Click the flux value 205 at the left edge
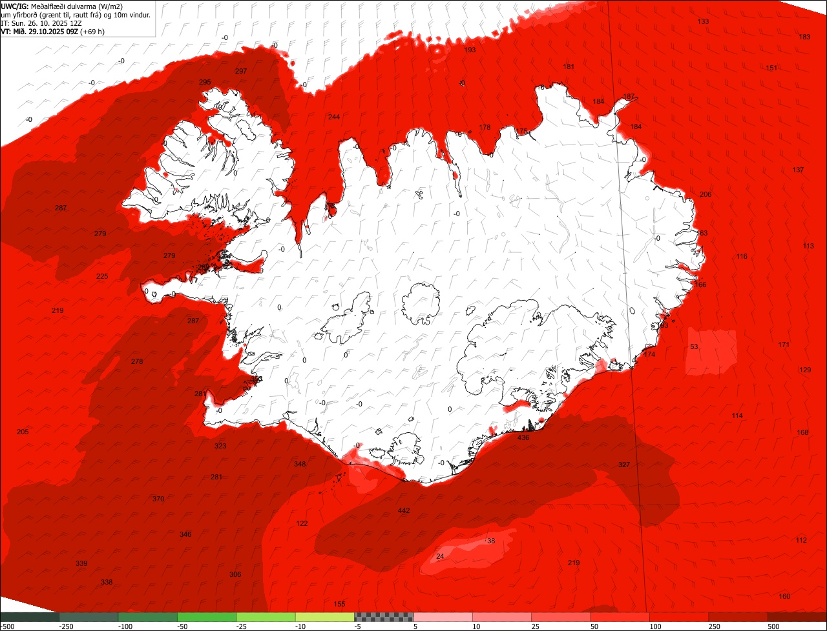This screenshot has height=631, width=827. 23,432
